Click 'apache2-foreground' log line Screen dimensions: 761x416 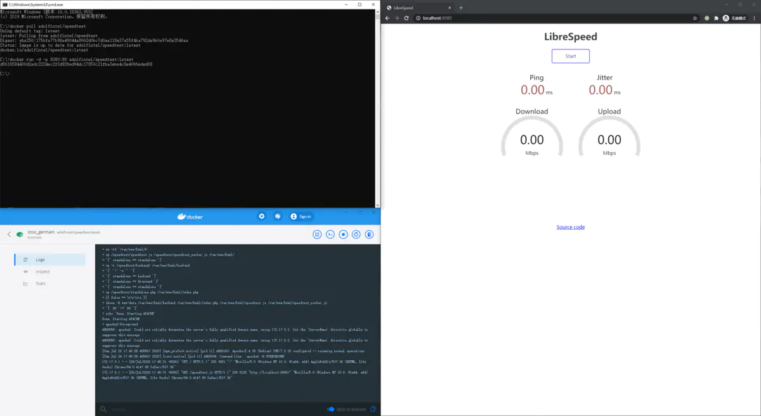click(x=119, y=324)
